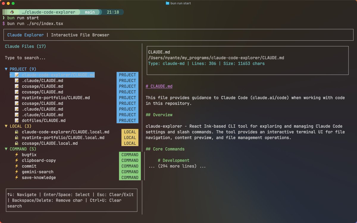Click the 21:18 time prompt segment

tap(113, 12)
